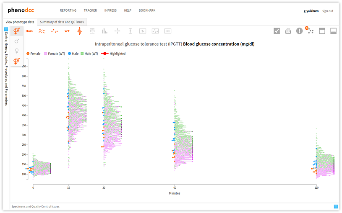Select the male-only gender filter

coord(17,41)
